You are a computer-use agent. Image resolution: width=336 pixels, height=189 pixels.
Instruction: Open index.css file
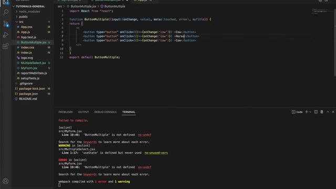27,48
